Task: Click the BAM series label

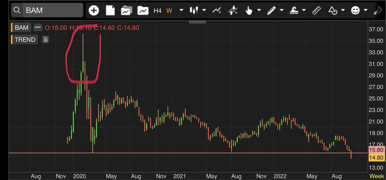Action: pyautogui.click(x=21, y=28)
